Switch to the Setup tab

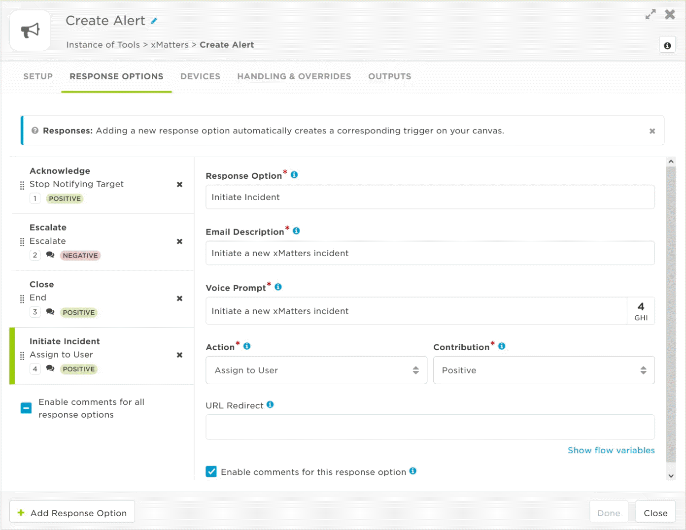[38, 76]
